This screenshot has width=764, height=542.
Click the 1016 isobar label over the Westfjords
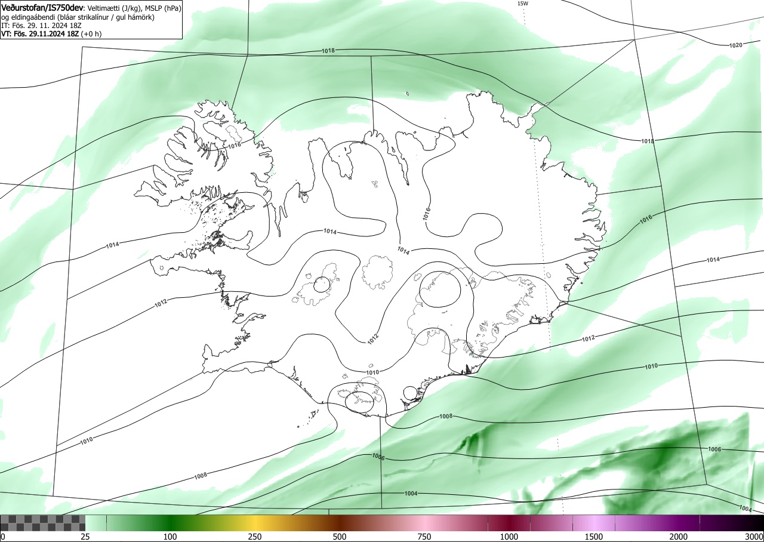click(234, 145)
